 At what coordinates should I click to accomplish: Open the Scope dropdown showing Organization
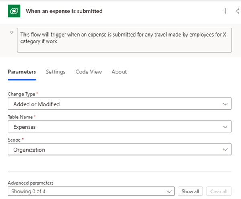coord(120,150)
